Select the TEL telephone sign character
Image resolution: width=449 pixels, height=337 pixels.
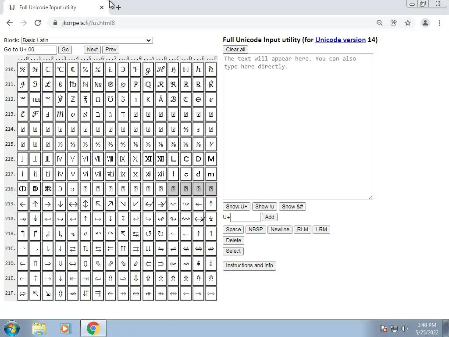click(35, 100)
